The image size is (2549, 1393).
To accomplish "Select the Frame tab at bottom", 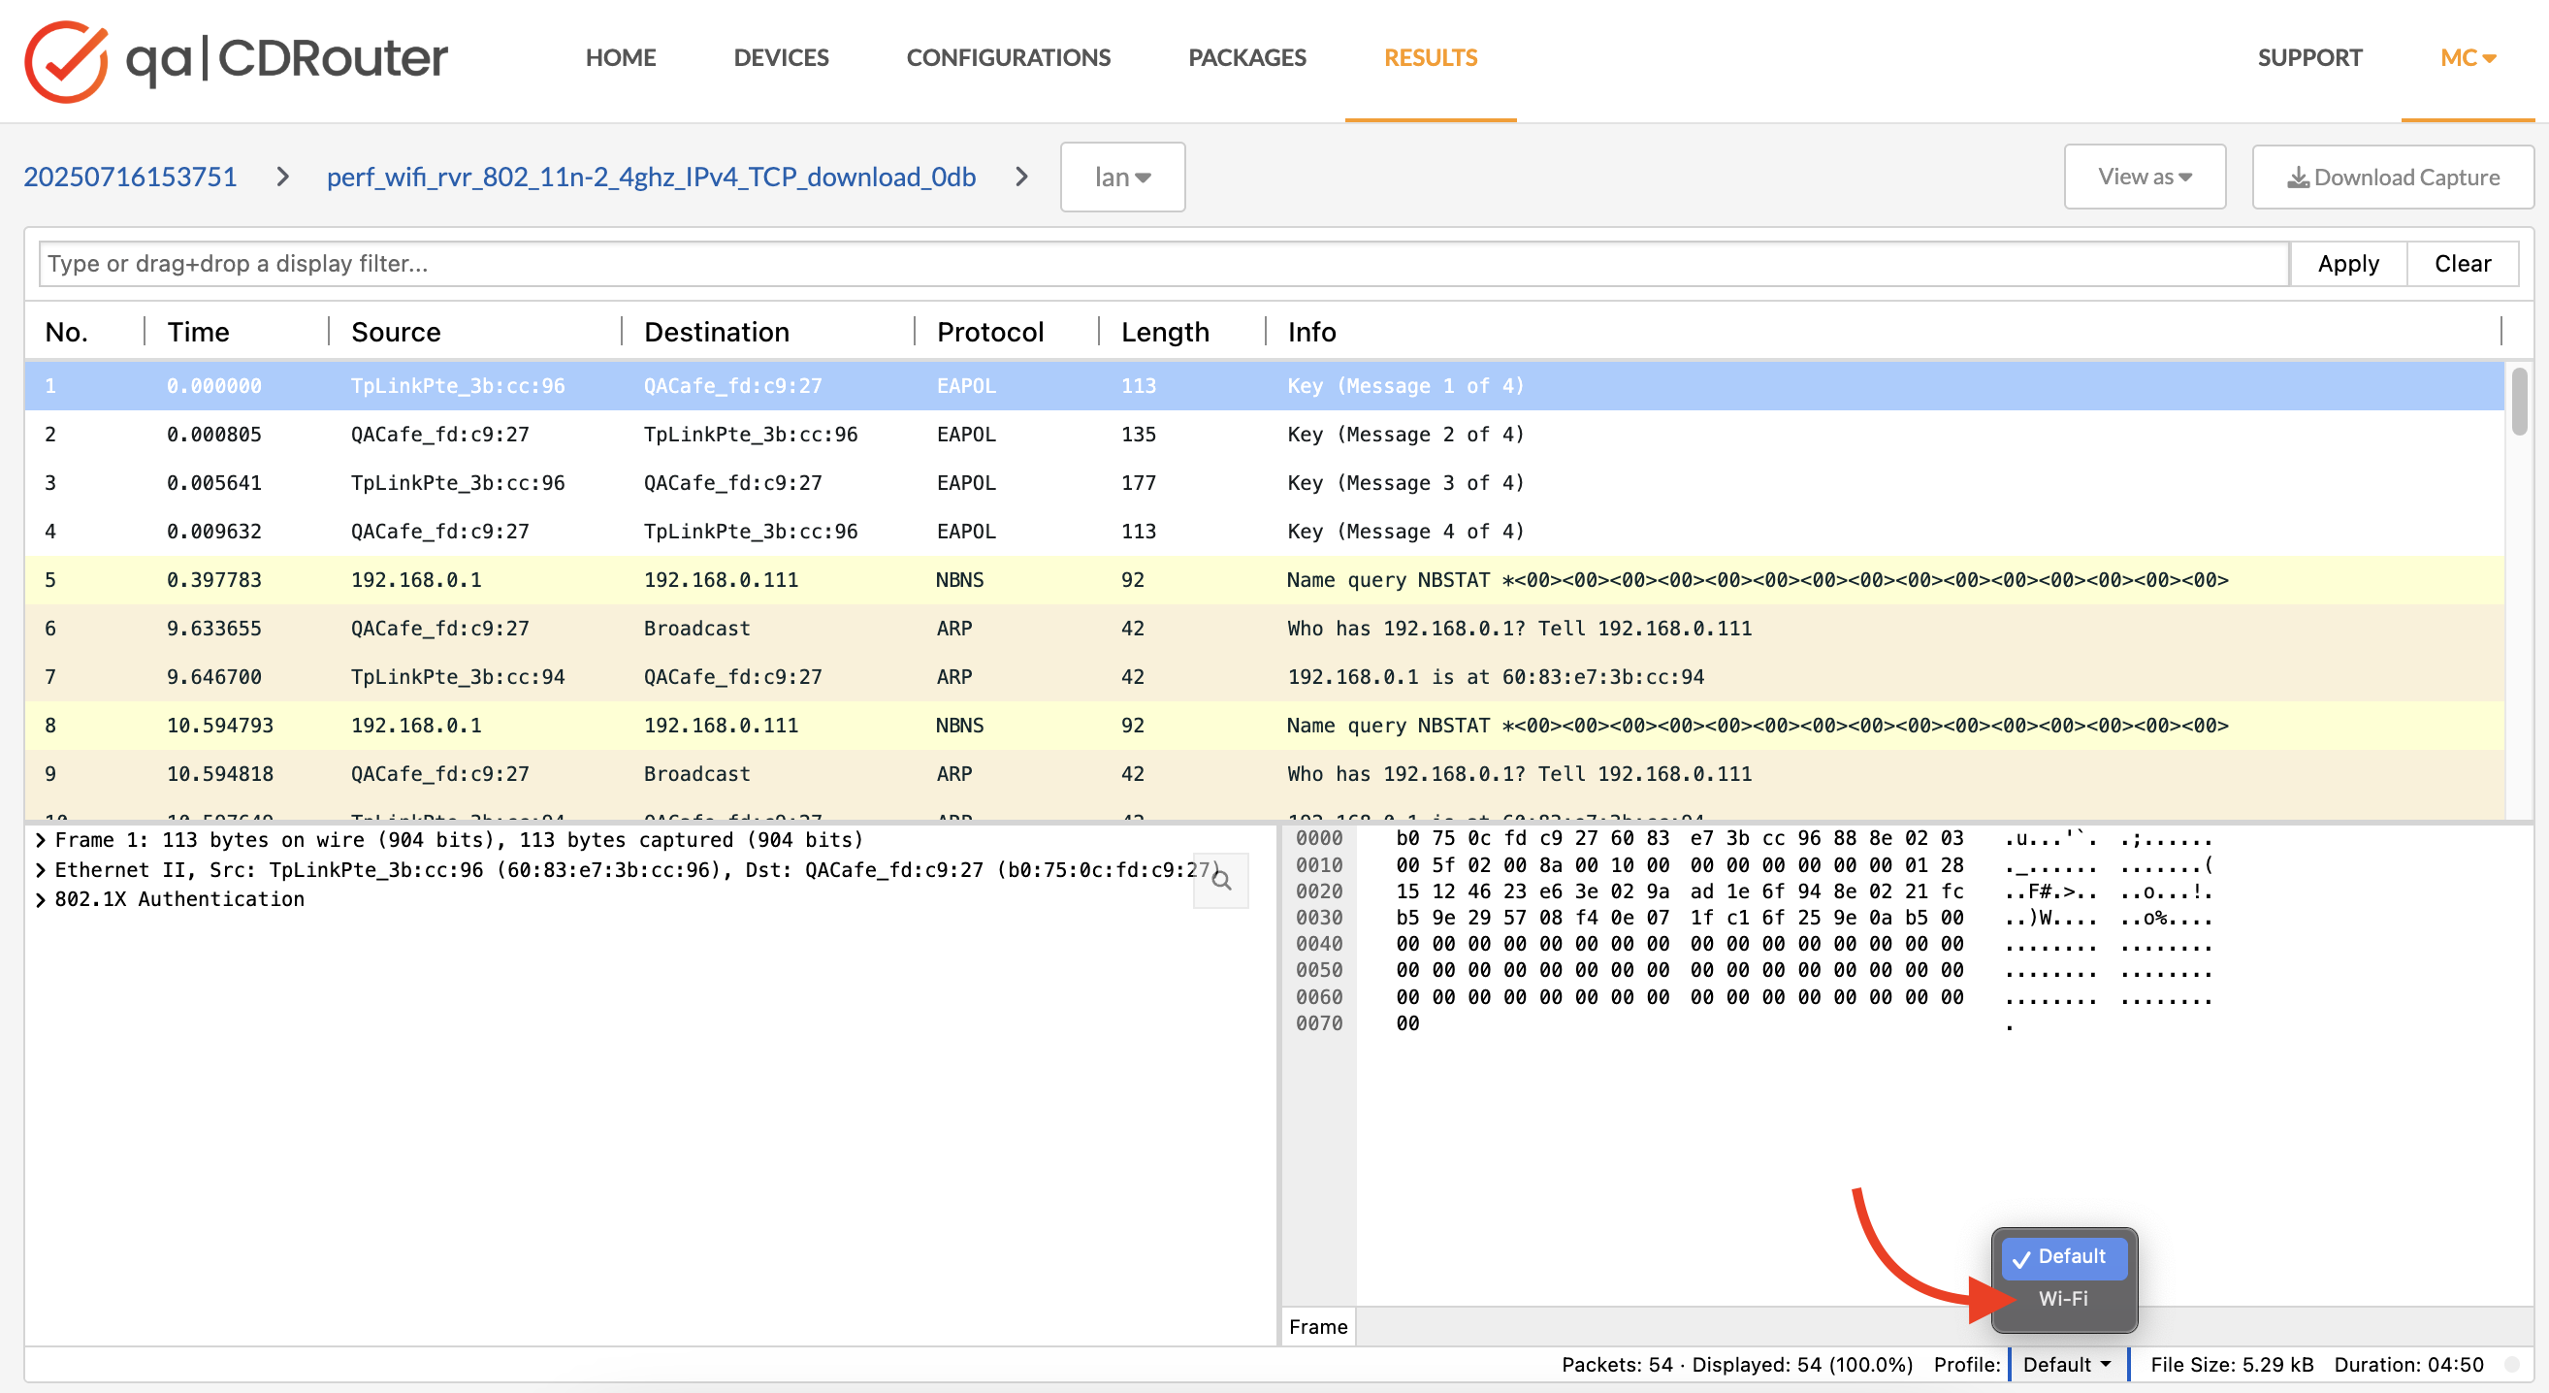I will 1318,1326.
